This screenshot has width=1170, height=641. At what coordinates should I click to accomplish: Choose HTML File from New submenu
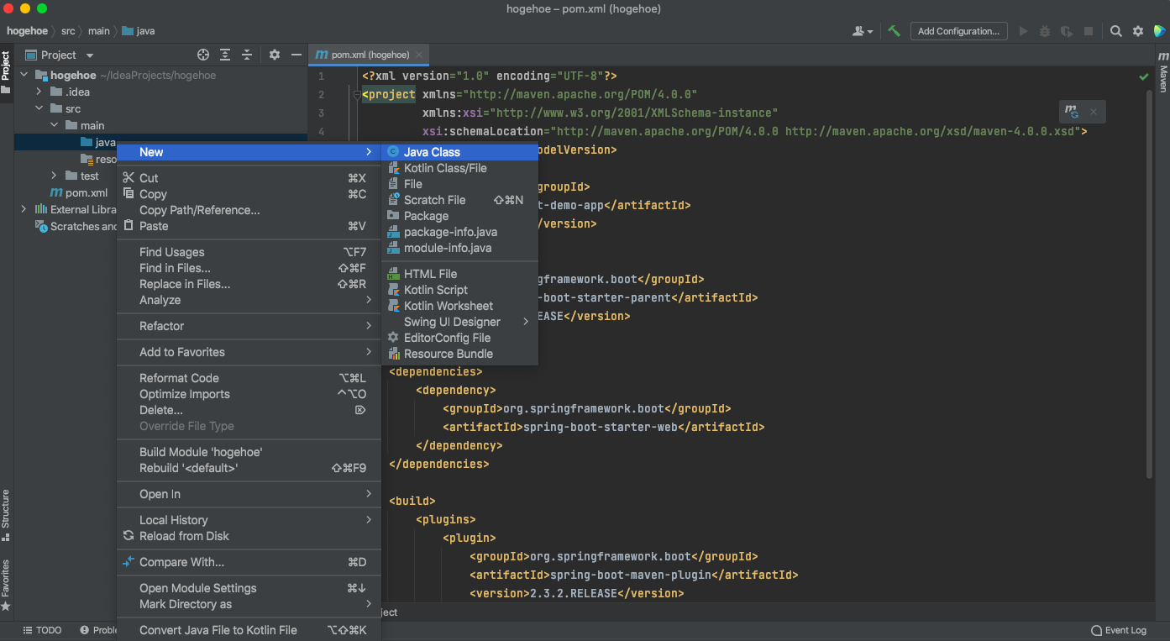click(x=459, y=274)
